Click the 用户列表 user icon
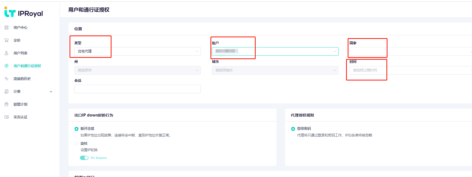This screenshot has width=472, height=177. coord(6,53)
